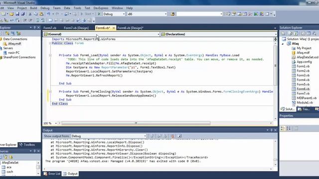Collapse the Form6_FormClosing sub outline

pyautogui.click(x=50, y=91)
